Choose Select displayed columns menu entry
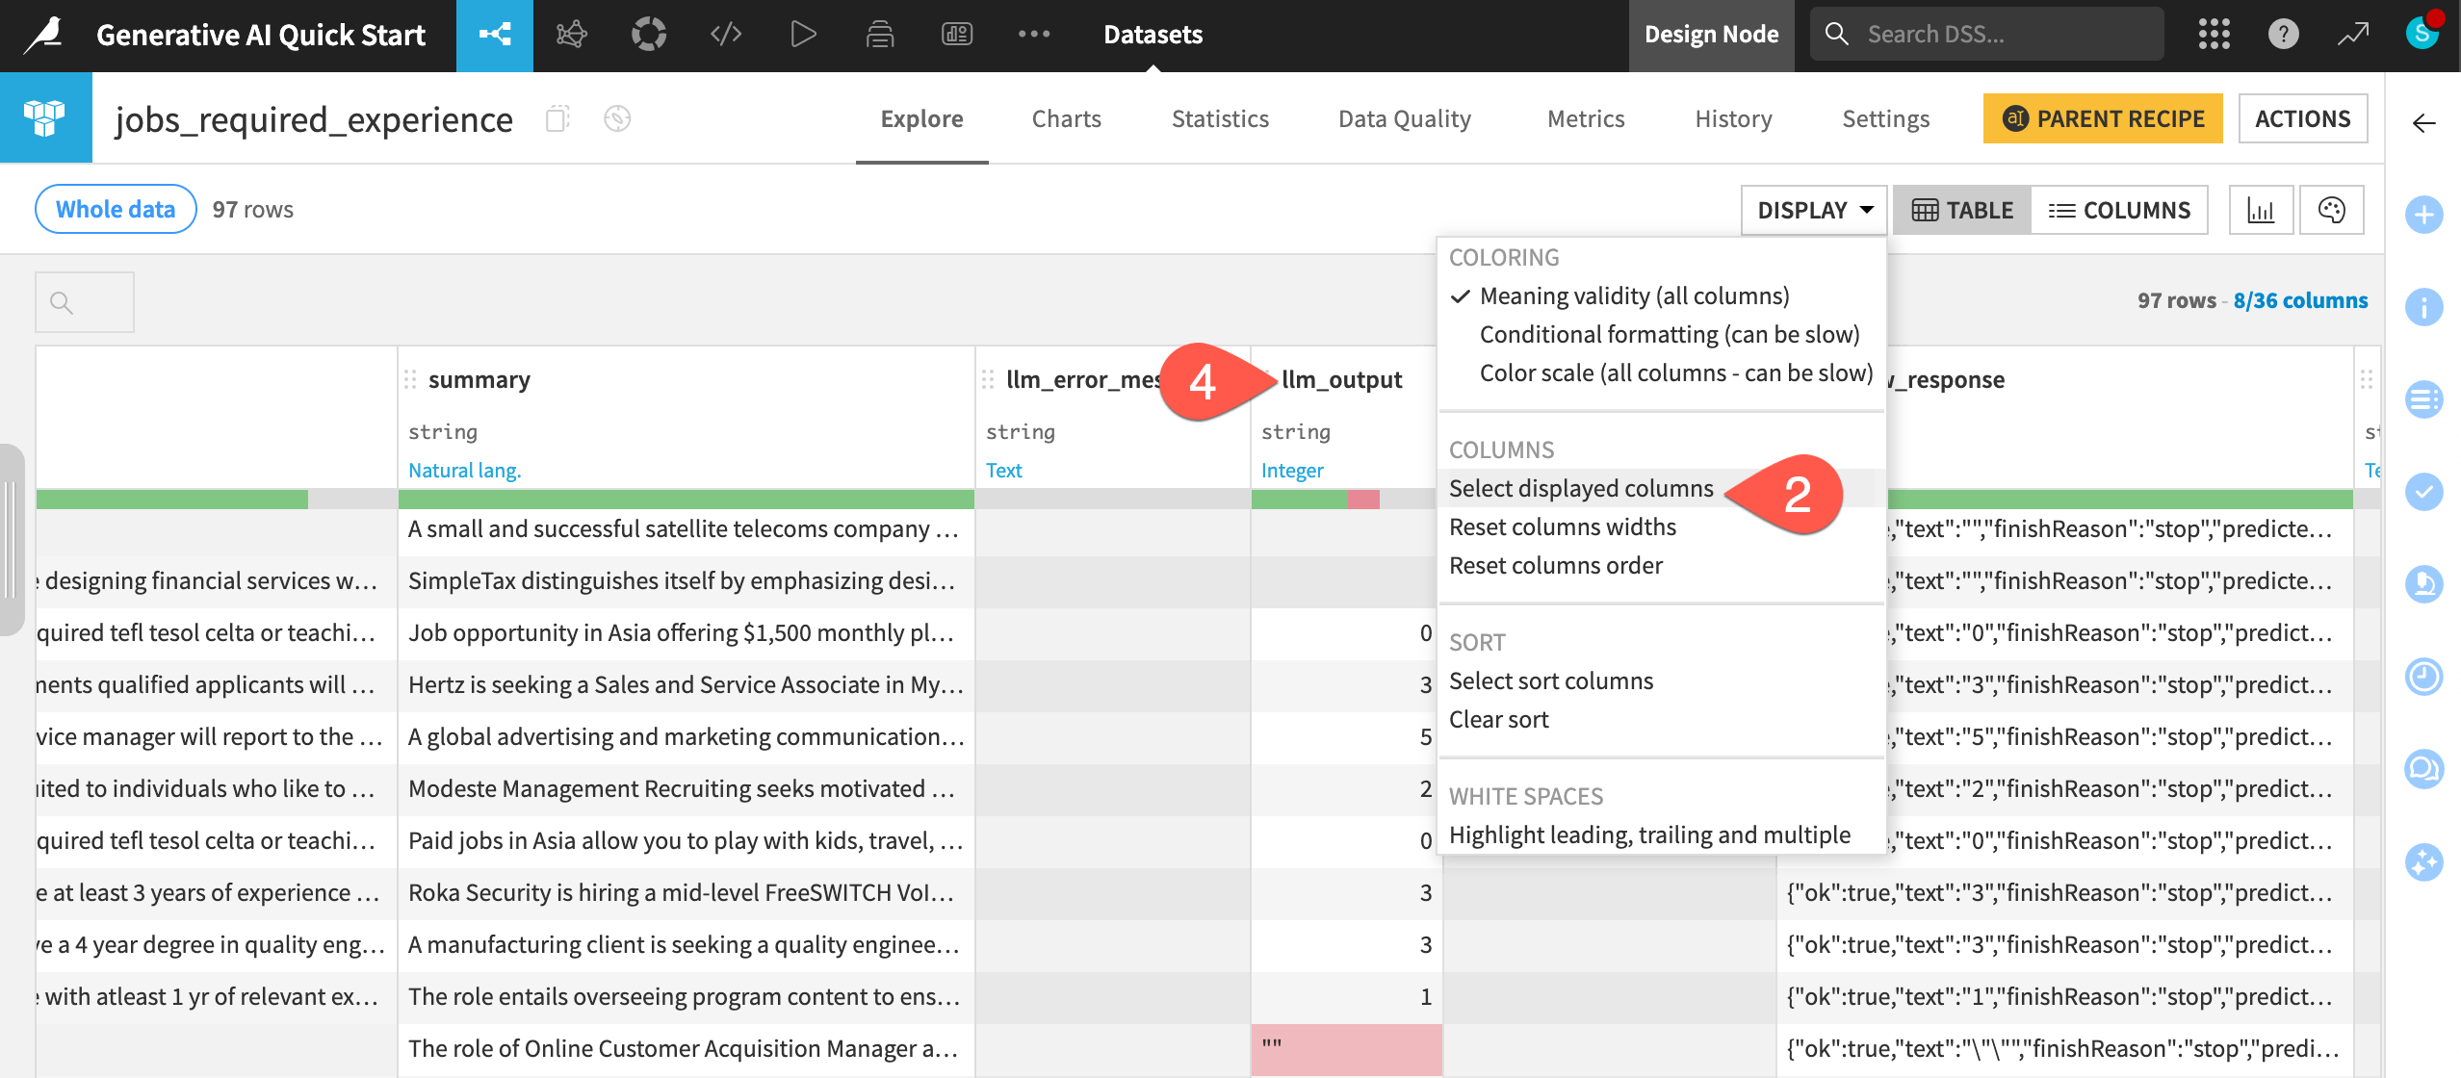 [1580, 489]
